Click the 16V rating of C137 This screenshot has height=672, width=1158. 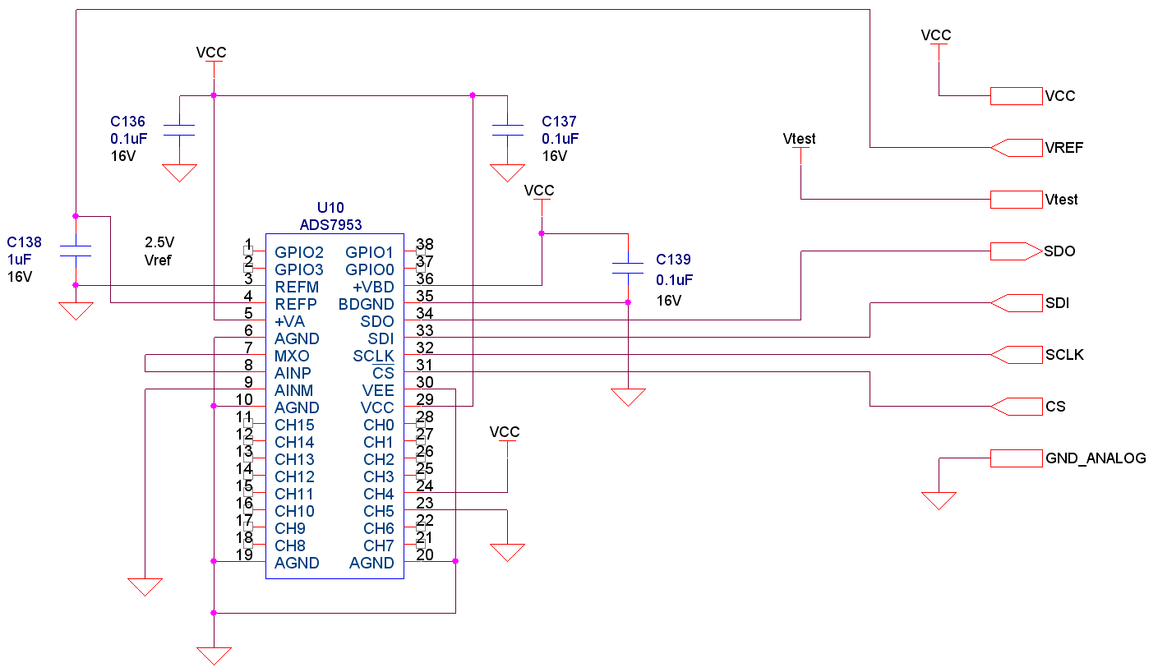[554, 156]
